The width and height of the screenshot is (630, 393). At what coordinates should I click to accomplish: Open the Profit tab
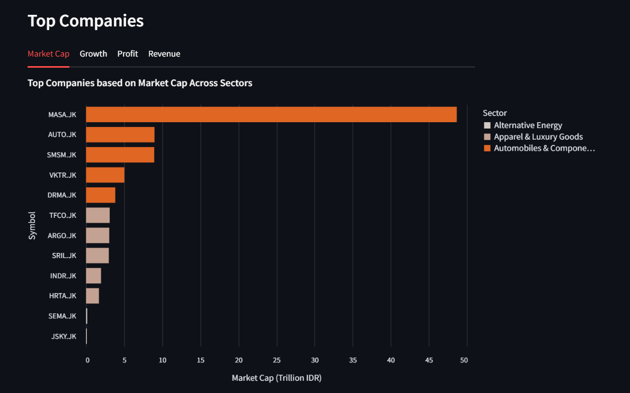point(127,53)
